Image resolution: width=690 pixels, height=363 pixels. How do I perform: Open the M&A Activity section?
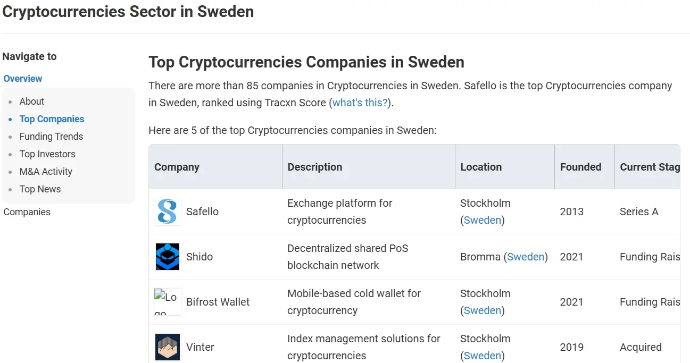tap(46, 172)
